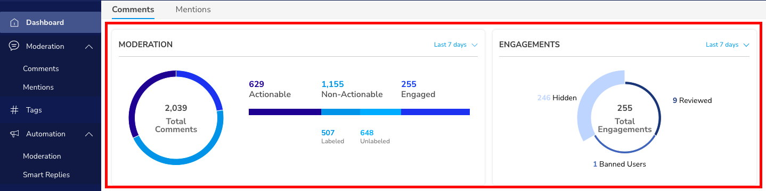
Task: Collapse the Moderation sidebar section chevron
Action: click(89, 47)
